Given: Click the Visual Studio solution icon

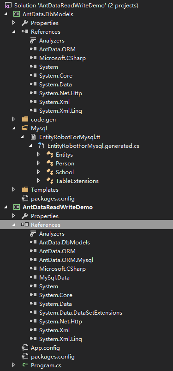Looking at the screenshot, I should coord(8,6).
